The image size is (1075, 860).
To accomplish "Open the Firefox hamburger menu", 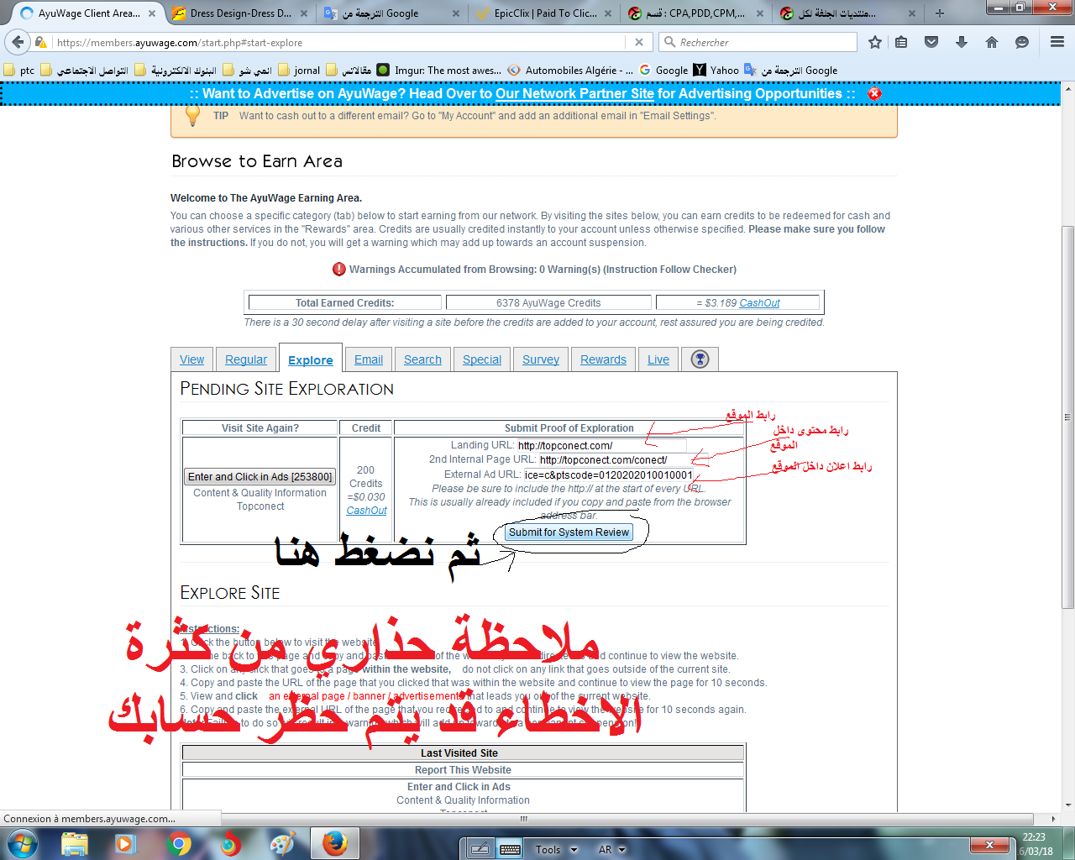I will point(1057,42).
